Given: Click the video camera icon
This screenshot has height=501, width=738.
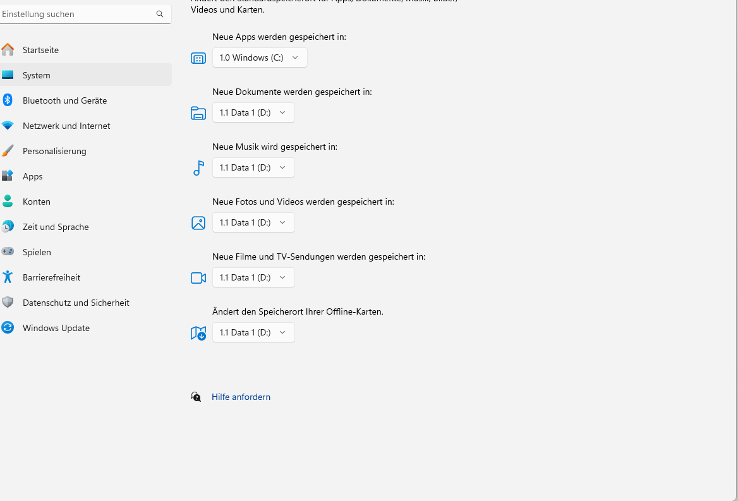Looking at the screenshot, I should (198, 278).
